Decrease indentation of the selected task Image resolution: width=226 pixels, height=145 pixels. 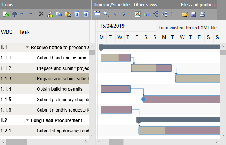(x=23, y=14)
